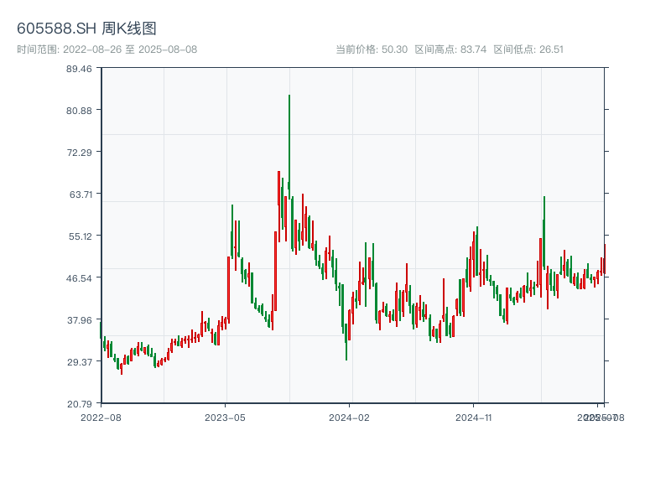
Task: Click the y-axis value 80.88
Action: [x=79, y=111]
